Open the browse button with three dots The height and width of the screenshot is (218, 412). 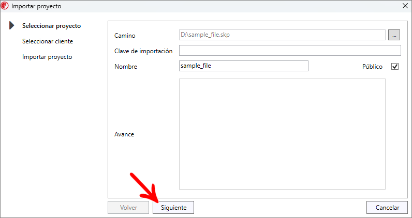point(394,35)
